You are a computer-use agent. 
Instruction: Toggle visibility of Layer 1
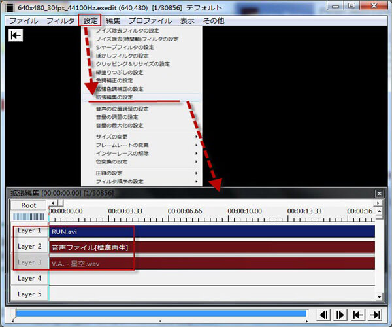(x=29, y=231)
